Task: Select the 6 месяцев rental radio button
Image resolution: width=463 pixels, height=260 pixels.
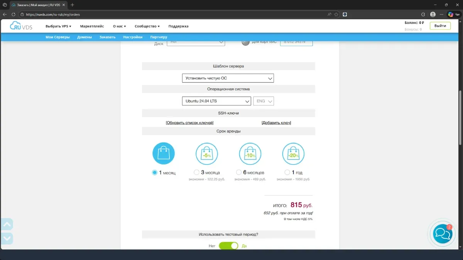Action: pos(239,173)
